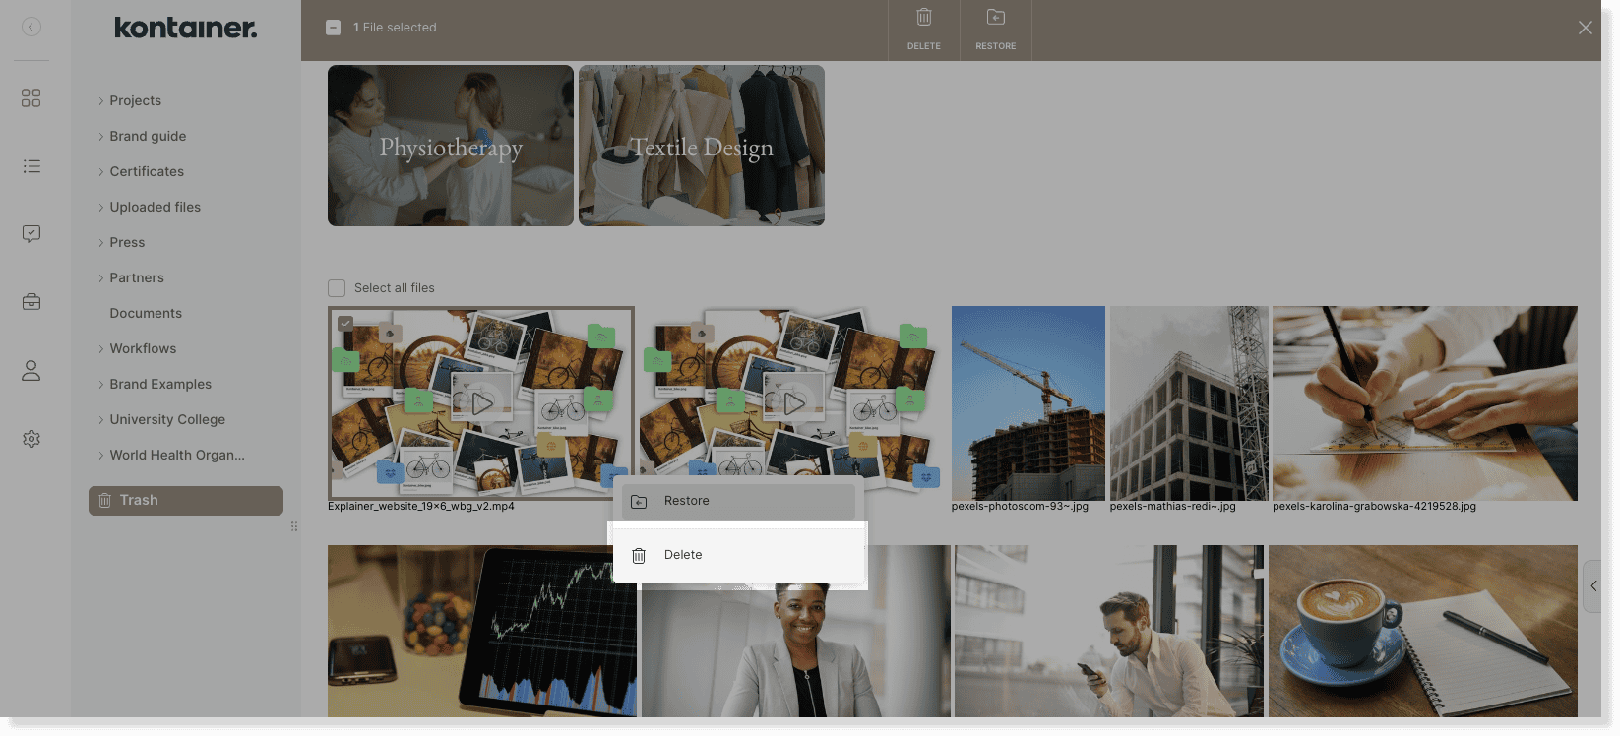Image resolution: width=1620 pixels, height=736 pixels.
Task: Open the dashboard grid icon in left rail
Action: (31, 98)
